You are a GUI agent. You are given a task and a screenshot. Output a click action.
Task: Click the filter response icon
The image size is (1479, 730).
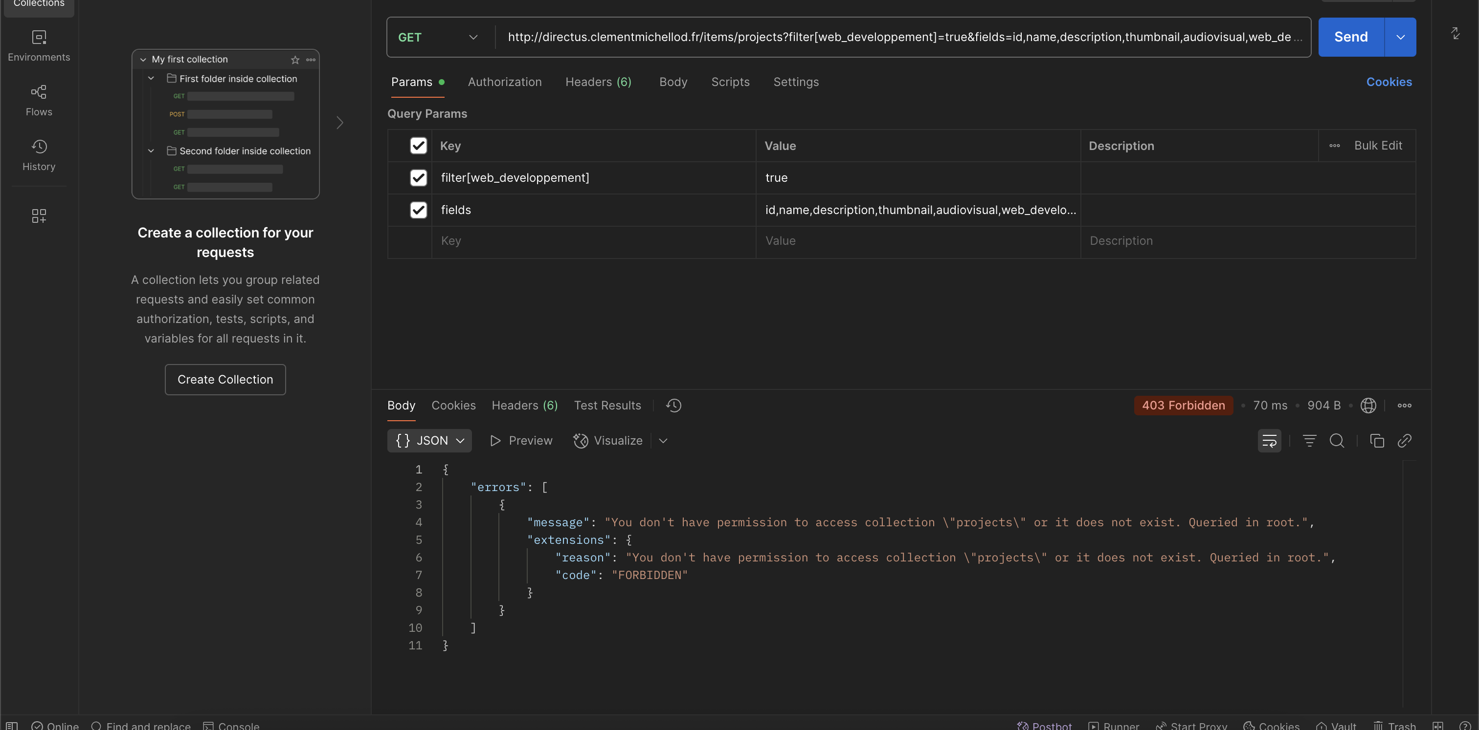1309,440
